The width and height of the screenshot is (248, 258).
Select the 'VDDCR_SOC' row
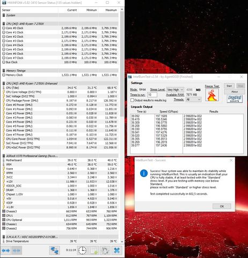(60, 186)
